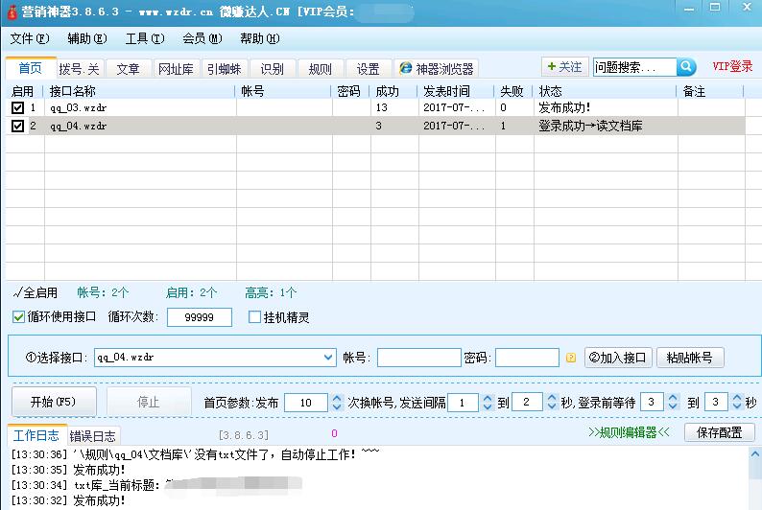Expand the 选择接口 dropdown list

pyautogui.click(x=328, y=358)
